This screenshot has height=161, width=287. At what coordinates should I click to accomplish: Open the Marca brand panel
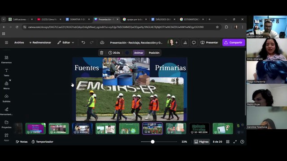point(6,85)
